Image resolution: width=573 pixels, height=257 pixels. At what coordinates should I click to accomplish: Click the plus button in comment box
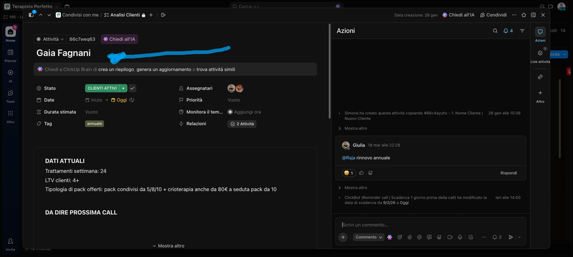[343, 237]
